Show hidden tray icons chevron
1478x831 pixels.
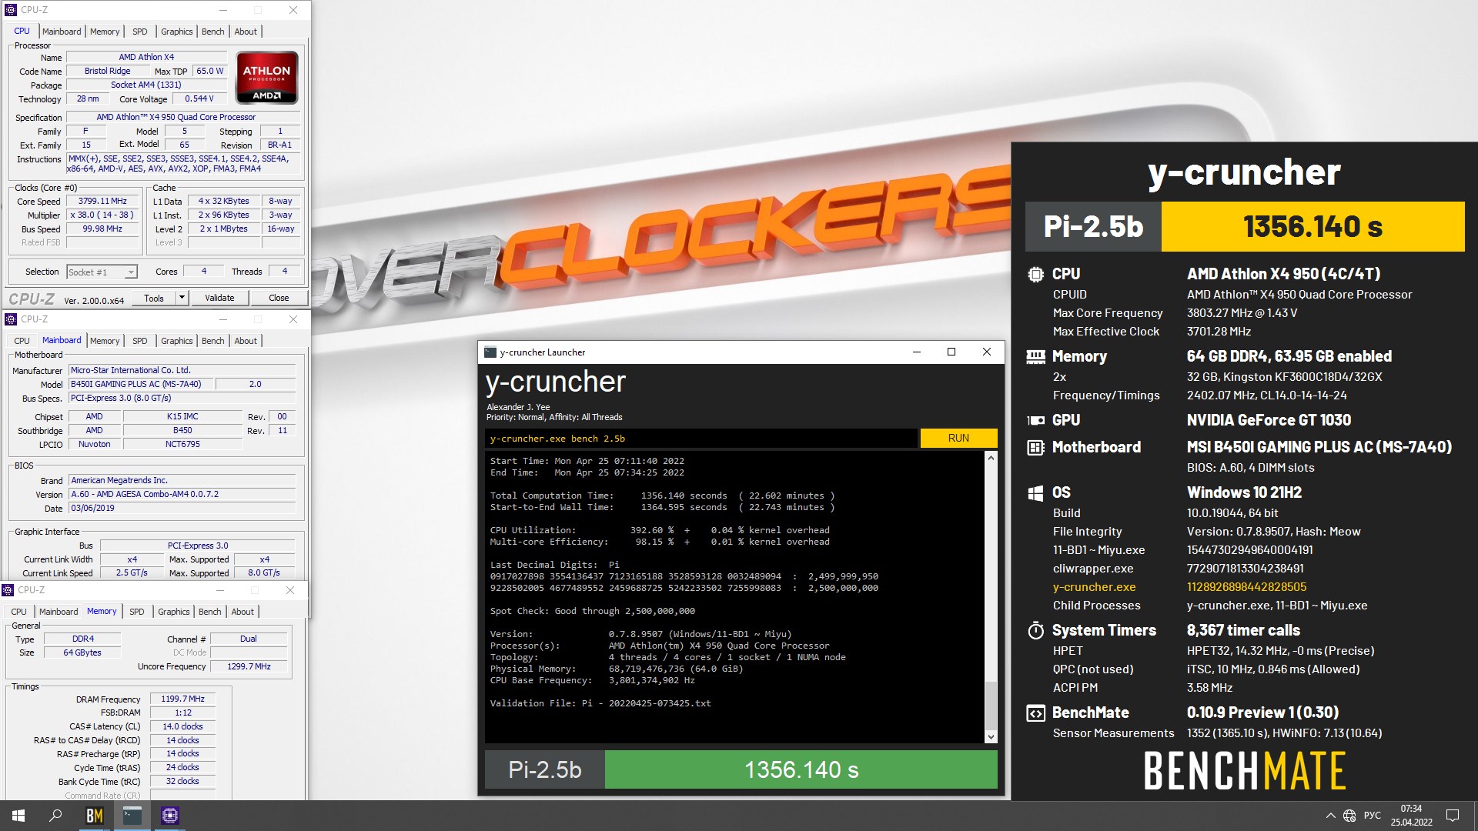[x=1330, y=816]
